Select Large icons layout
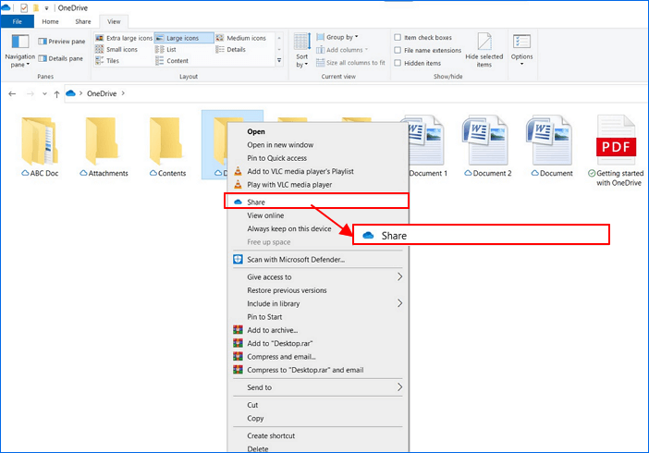649x453 pixels. tap(184, 38)
